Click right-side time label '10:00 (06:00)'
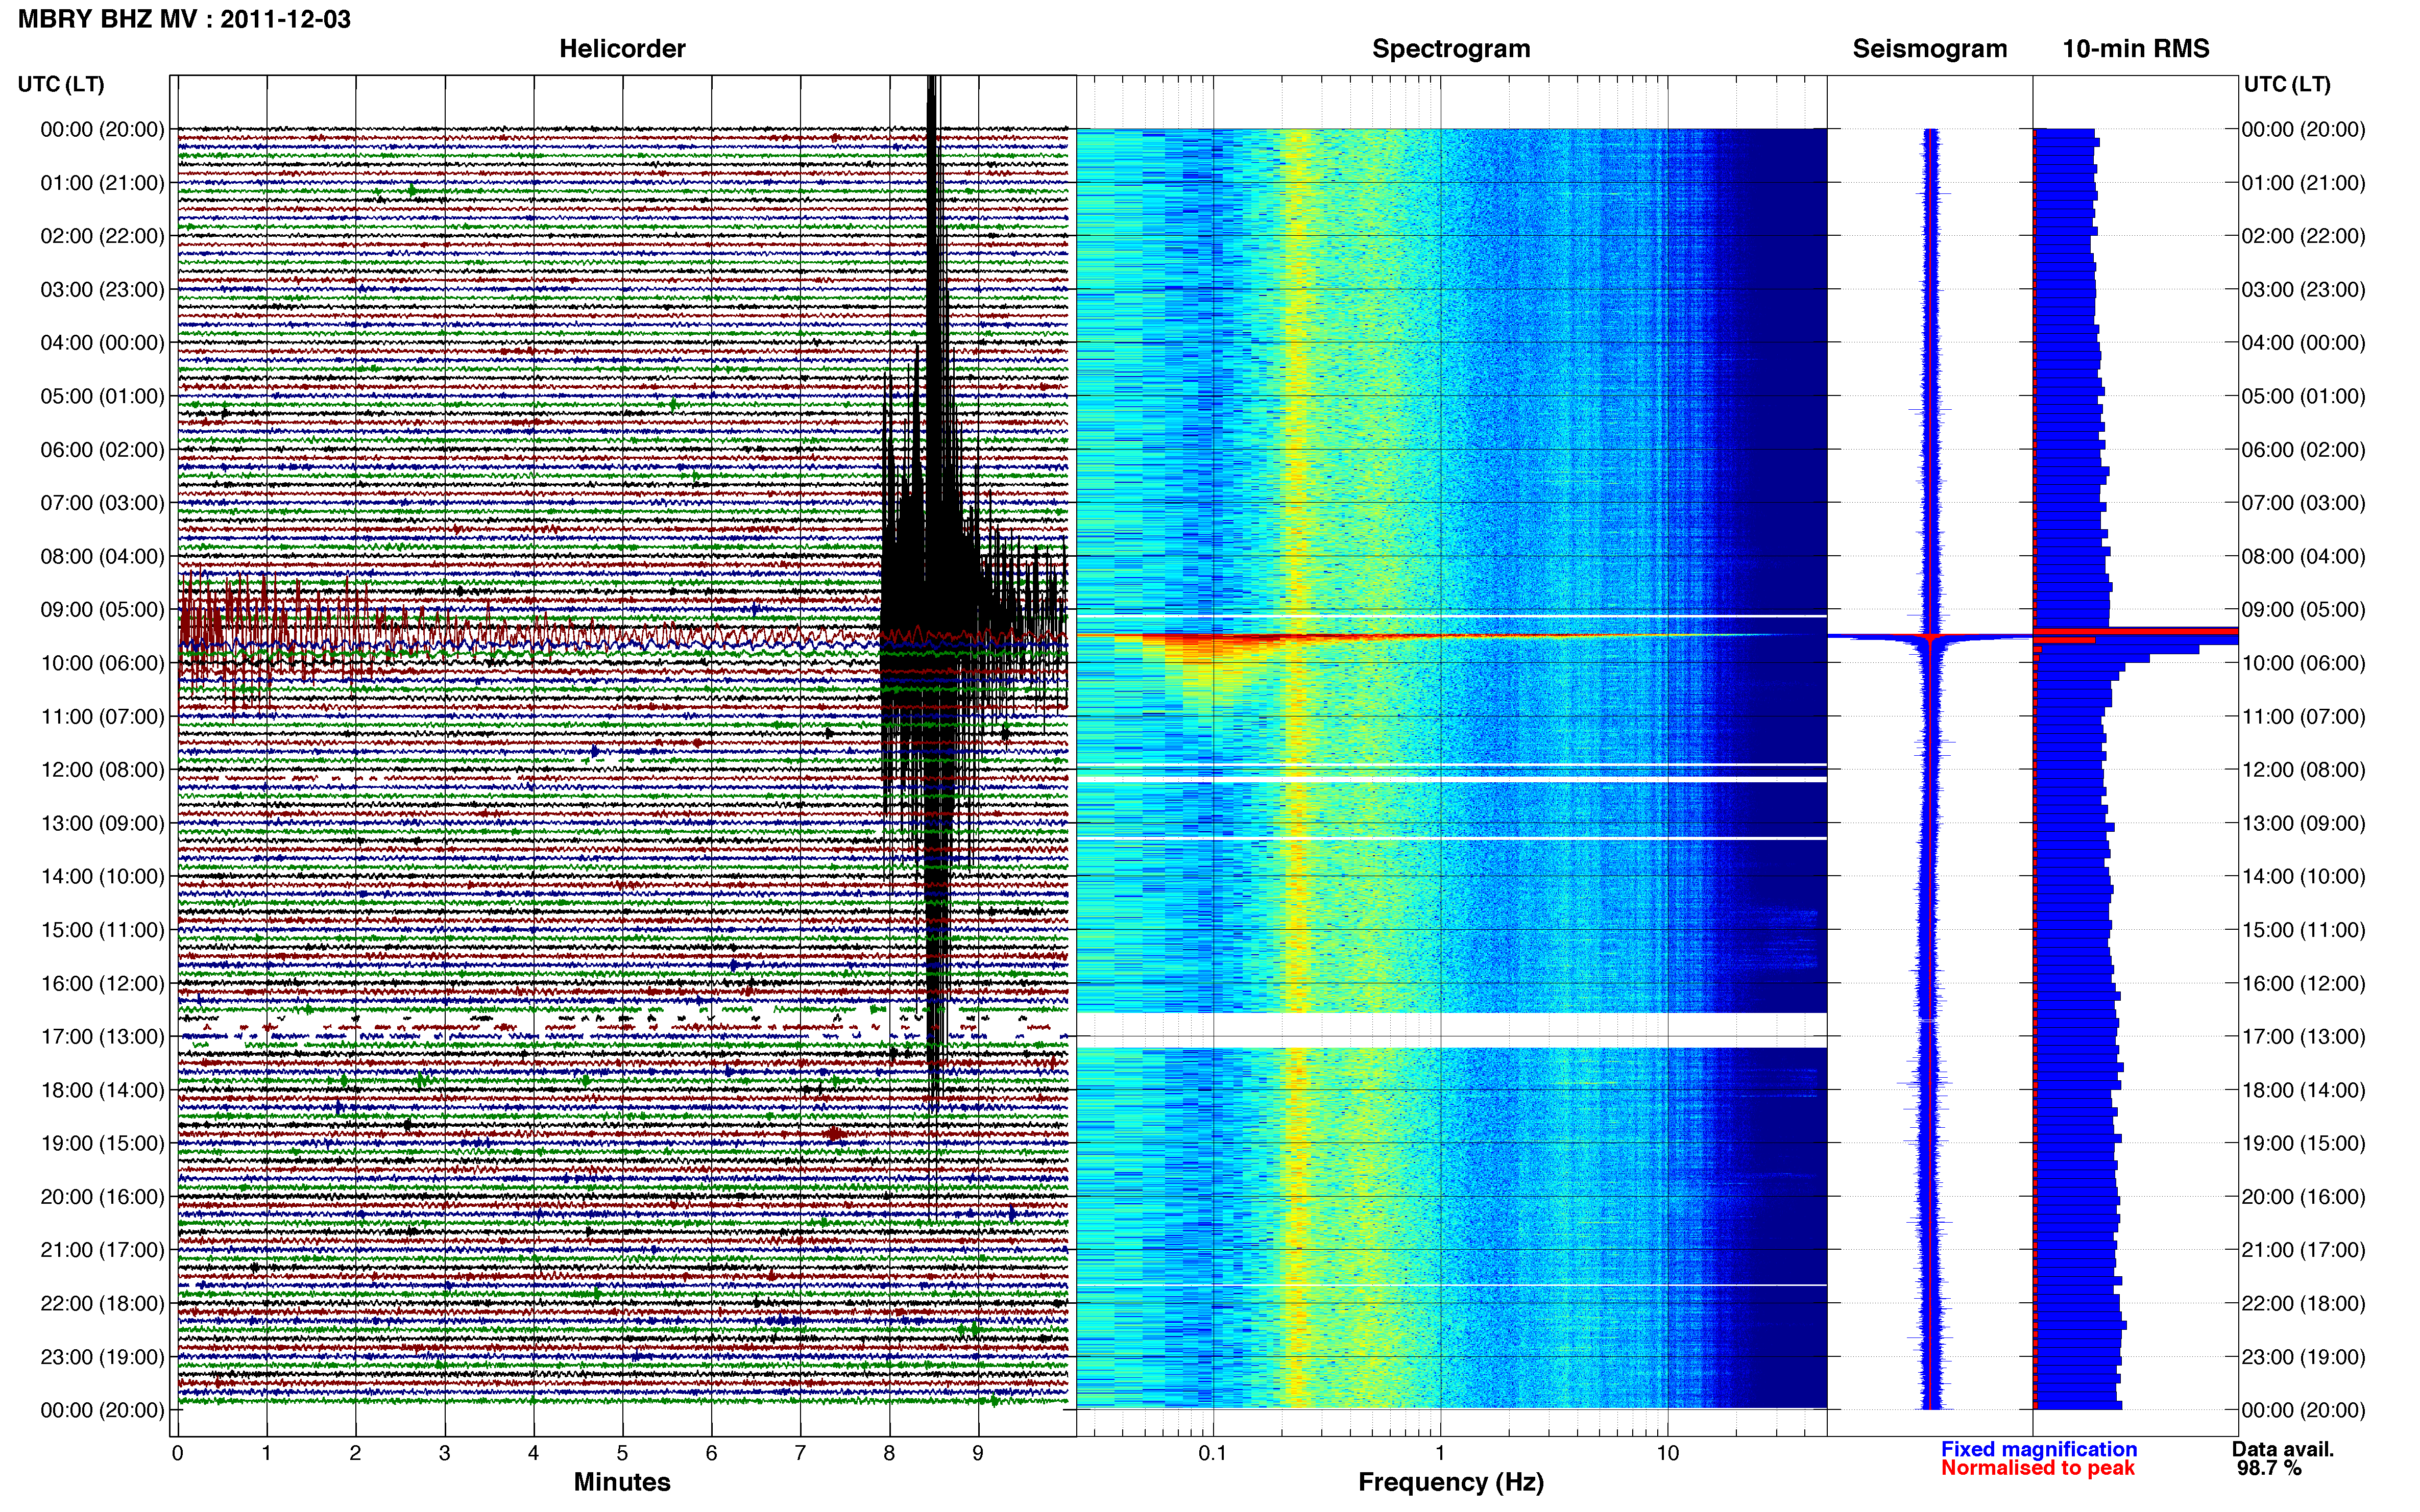The width and height of the screenshot is (2420, 1512). (2303, 663)
